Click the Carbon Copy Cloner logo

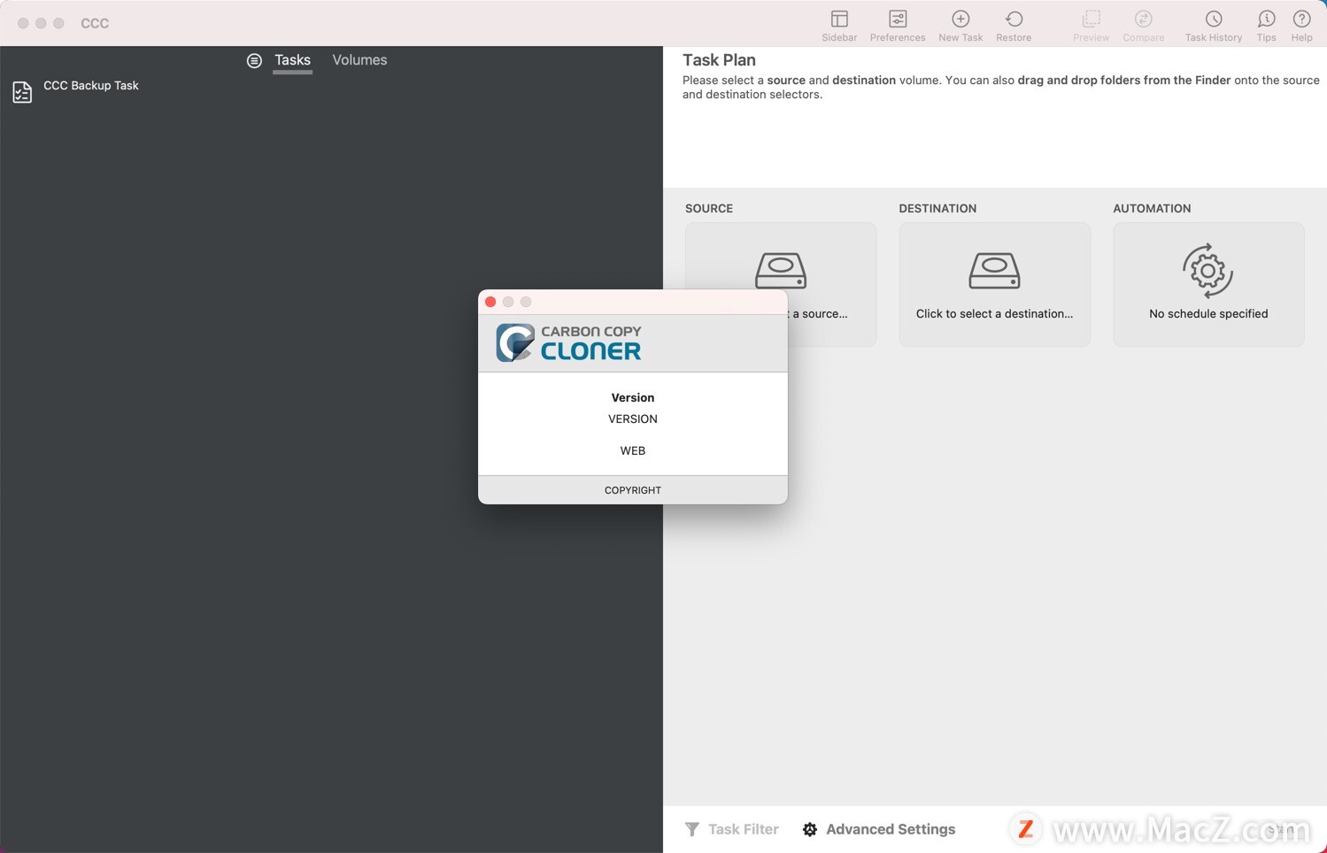coord(568,343)
